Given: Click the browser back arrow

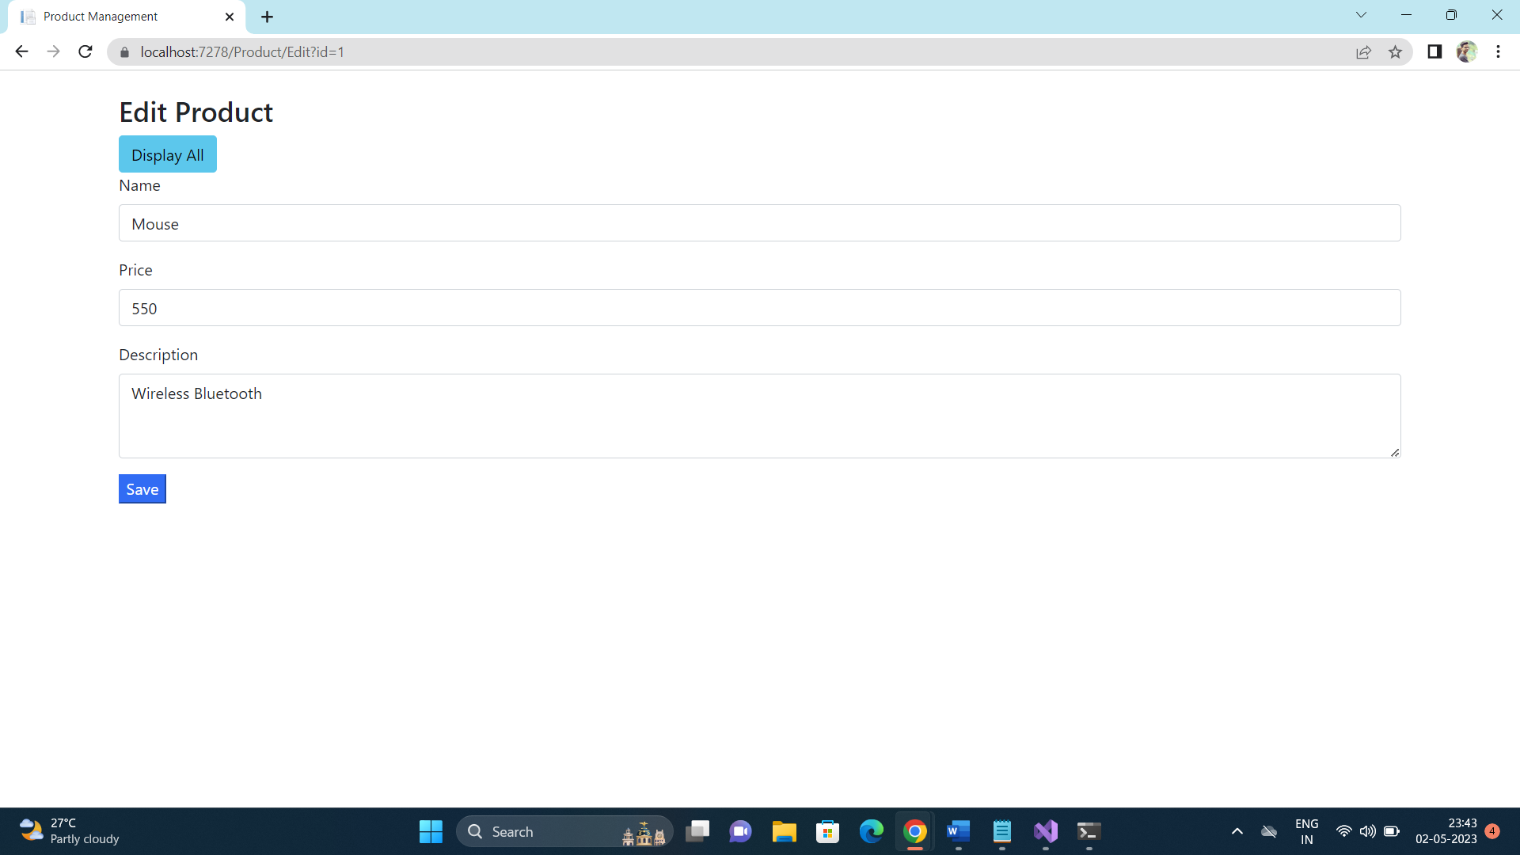Looking at the screenshot, I should pyautogui.click(x=21, y=51).
